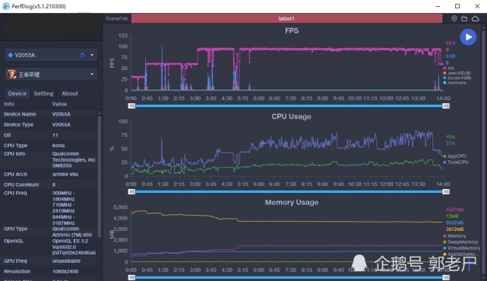
Task: Click the Memory Usage chart title
Action: pyautogui.click(x=292, y=203)
